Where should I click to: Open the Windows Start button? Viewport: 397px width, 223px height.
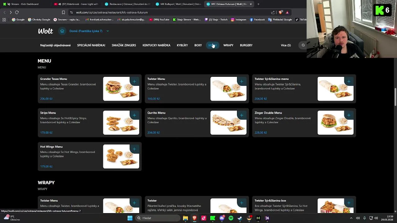[130, 218]
